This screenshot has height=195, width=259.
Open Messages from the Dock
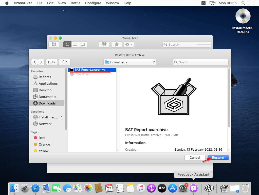click(x=67, y=188)
